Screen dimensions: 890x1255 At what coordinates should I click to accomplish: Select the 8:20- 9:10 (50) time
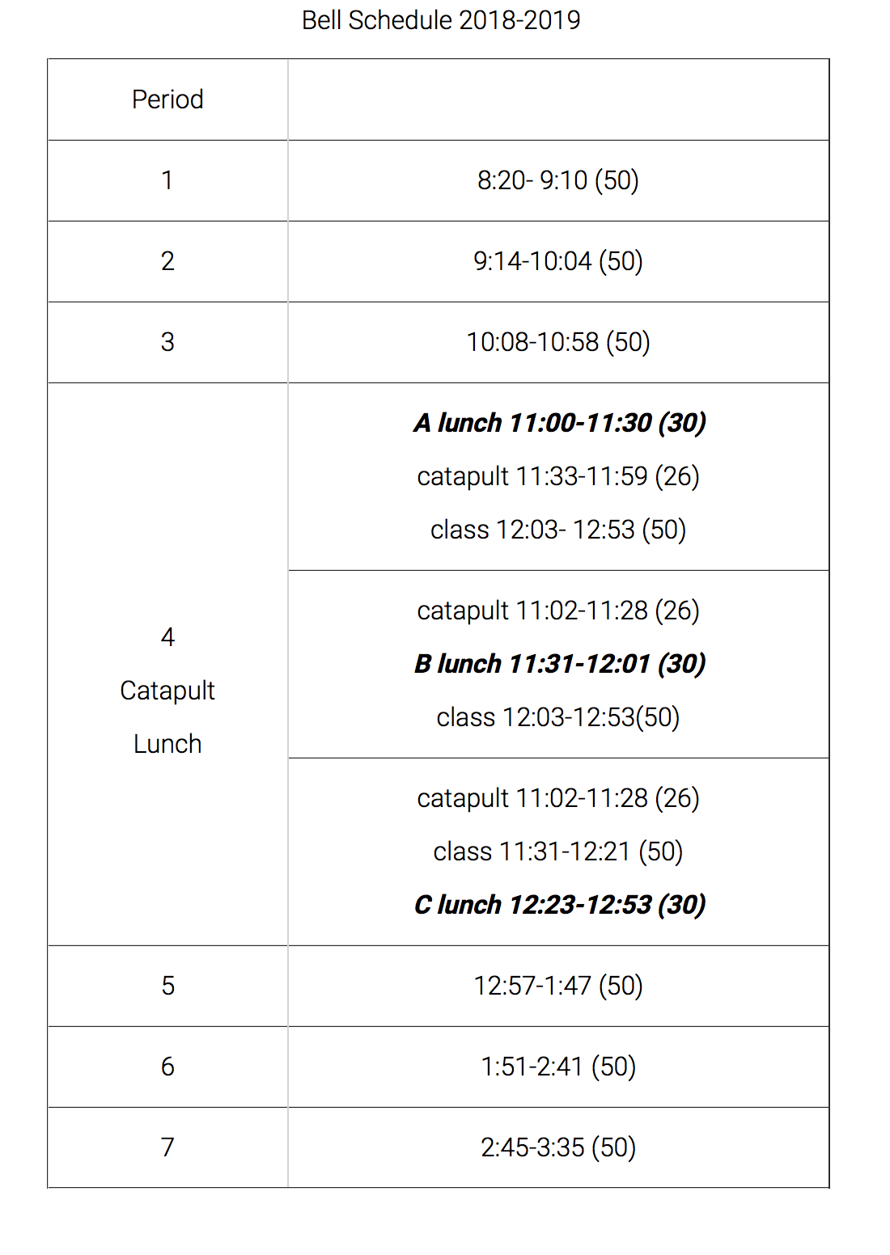pyautogui.click(x=558, y=180)
